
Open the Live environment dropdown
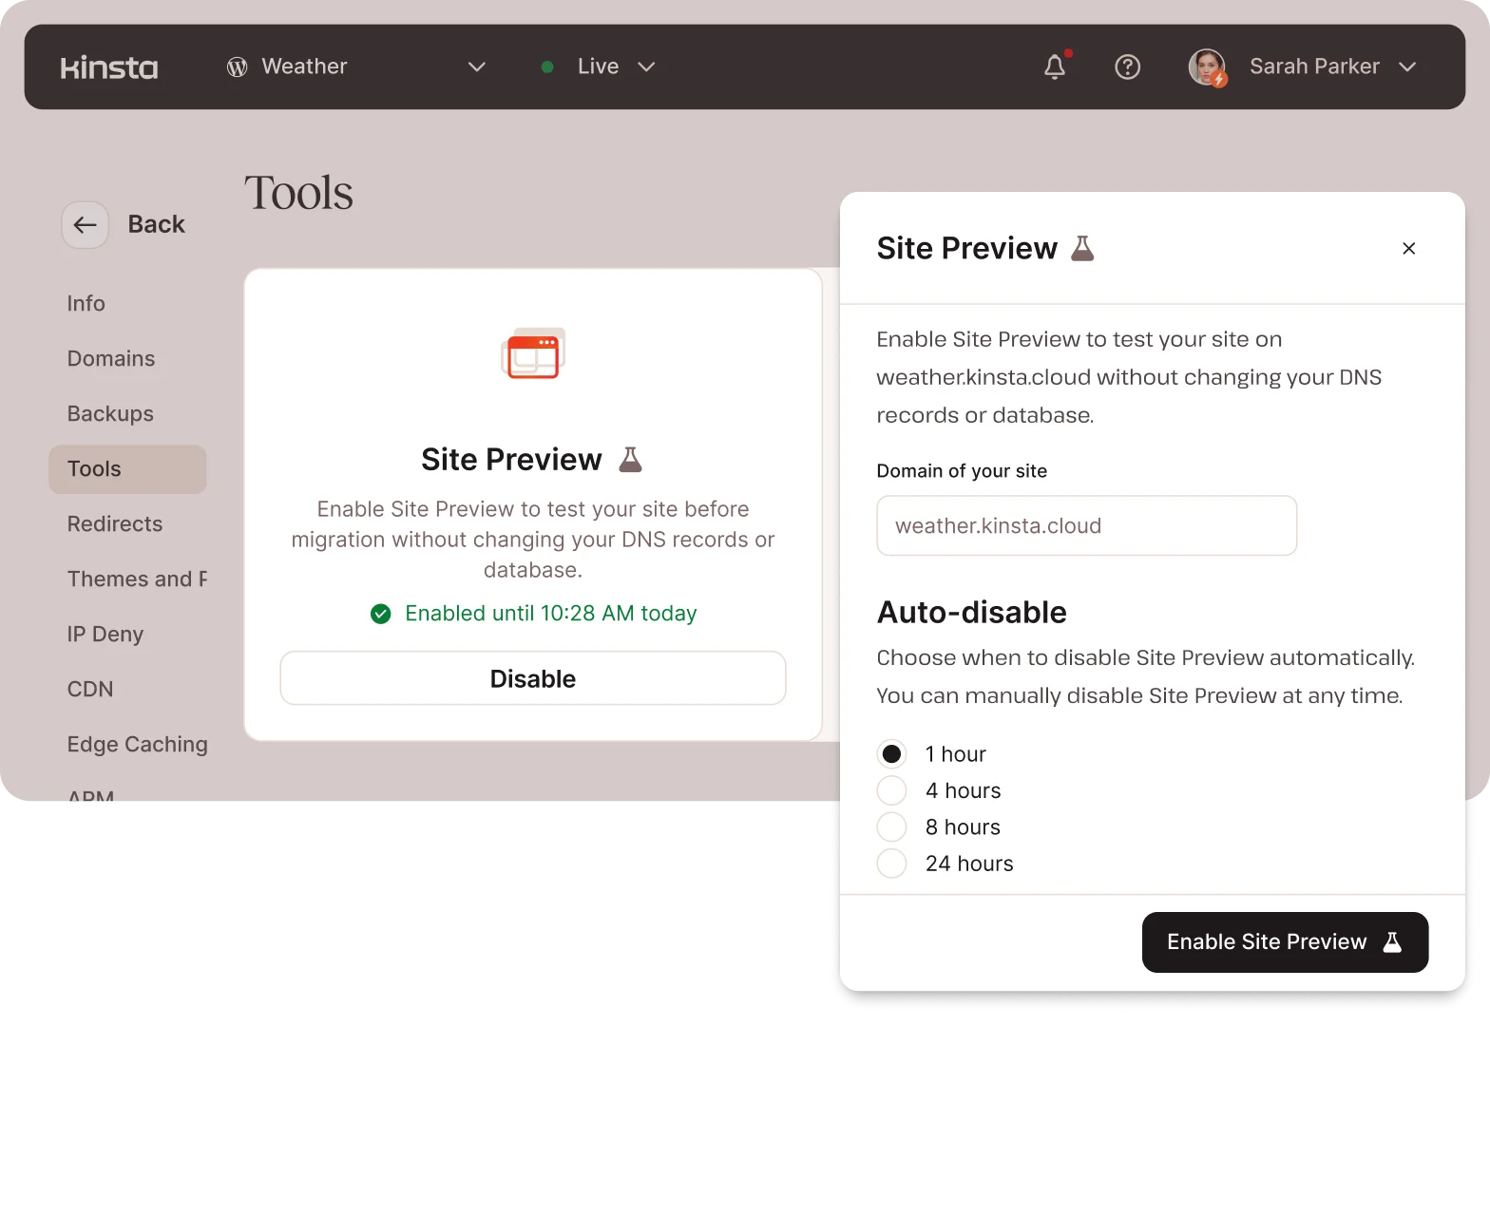tap(646, 66)
